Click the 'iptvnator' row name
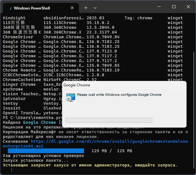 pyautogui.click(x=14, y=98)
